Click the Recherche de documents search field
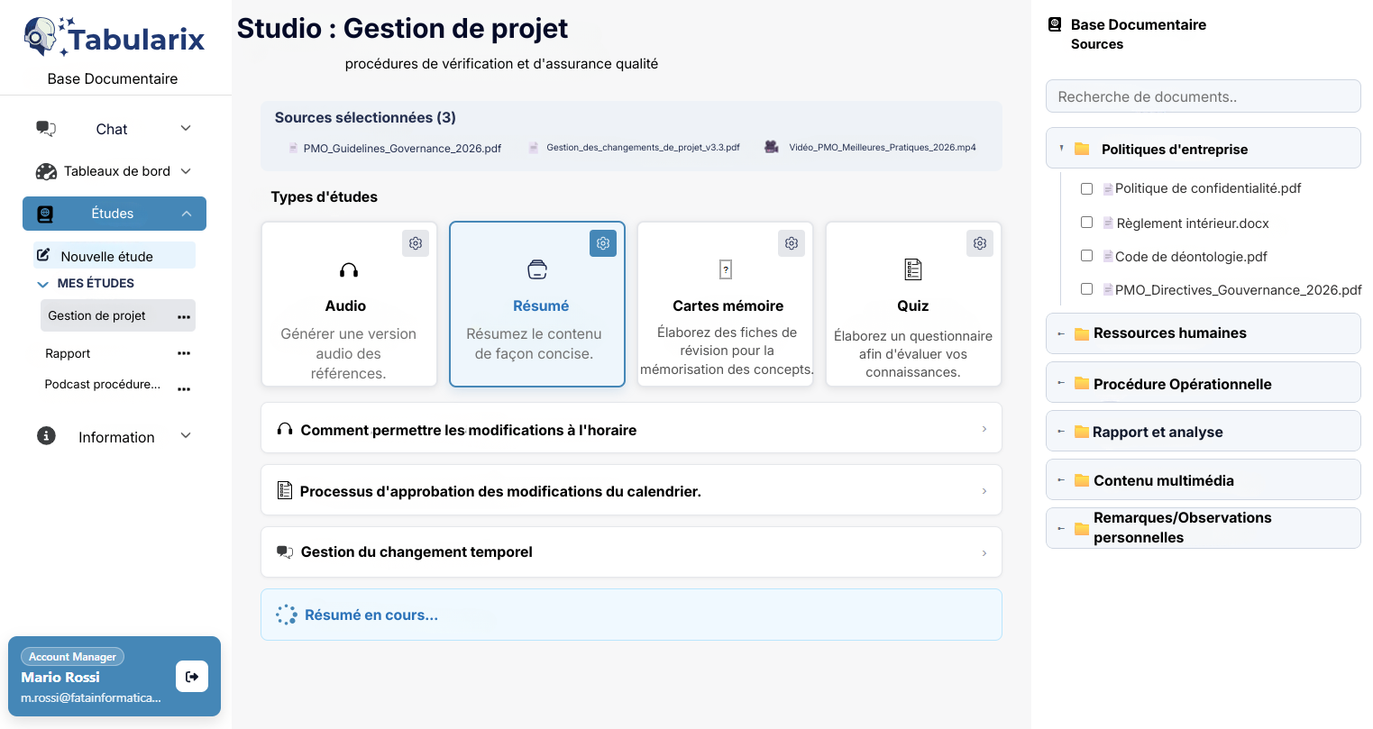Viewport: 1373px width, 729px height. click(1203, 96)
